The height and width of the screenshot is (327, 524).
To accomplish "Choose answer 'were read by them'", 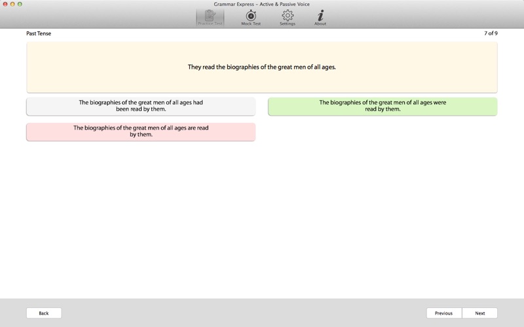I will (x=383, y=107).
